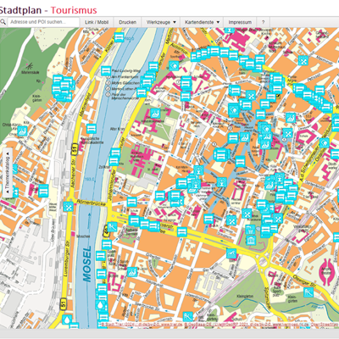This screenshot has width=339, height=339.
Task: Click the MOSEL river label
Action: [x=88, y=264]
